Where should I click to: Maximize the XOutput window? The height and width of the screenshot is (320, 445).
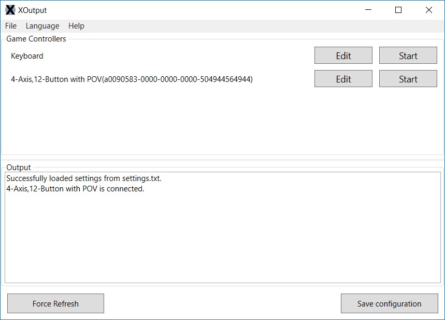(x=398, y=10)
